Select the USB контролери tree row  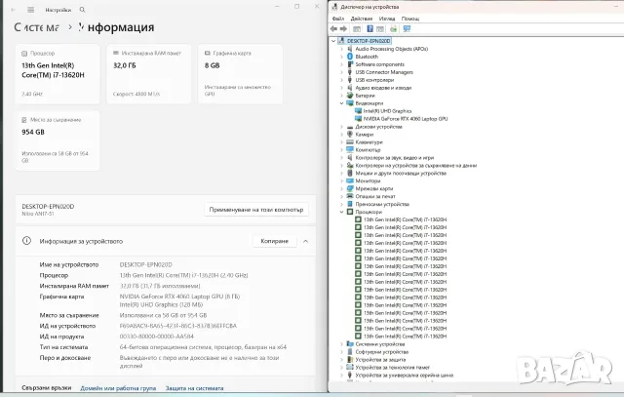374,80
